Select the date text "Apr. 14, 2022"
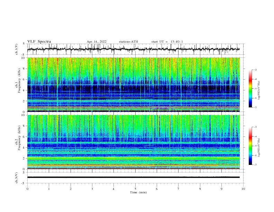The height and width of the screenshot is (212, 274). [97, 42]
